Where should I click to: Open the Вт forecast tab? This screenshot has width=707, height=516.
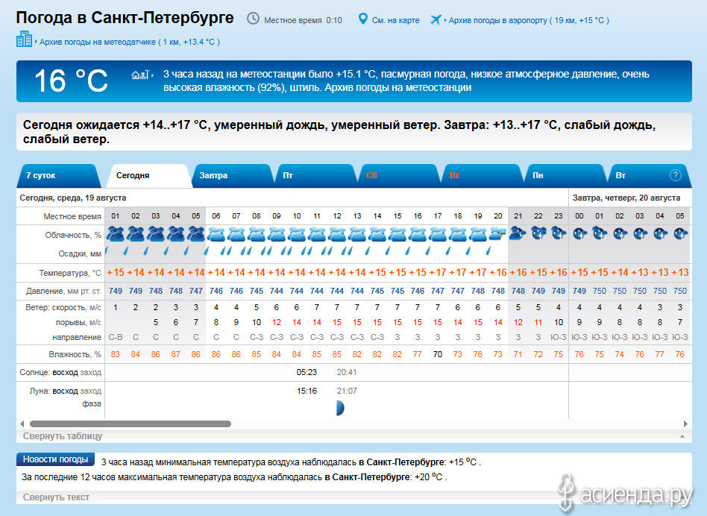coord(648,176)
